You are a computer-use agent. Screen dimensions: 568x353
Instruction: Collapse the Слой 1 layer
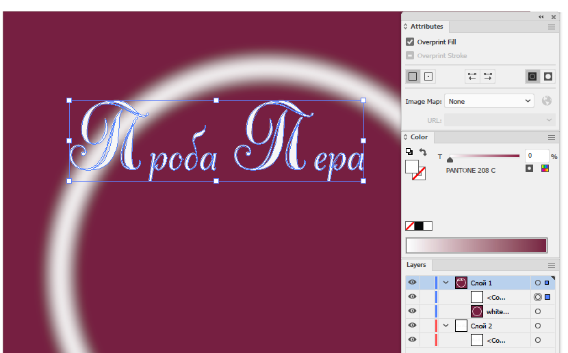[446, 283]
